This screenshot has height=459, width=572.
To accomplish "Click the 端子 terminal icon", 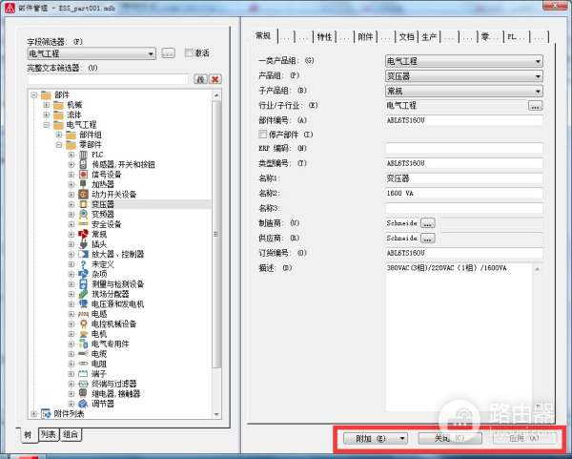I will click(83, 373).
